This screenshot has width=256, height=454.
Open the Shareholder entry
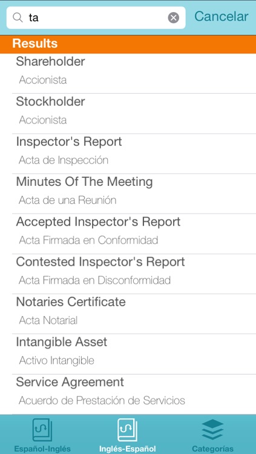click(x=134, y=73)
